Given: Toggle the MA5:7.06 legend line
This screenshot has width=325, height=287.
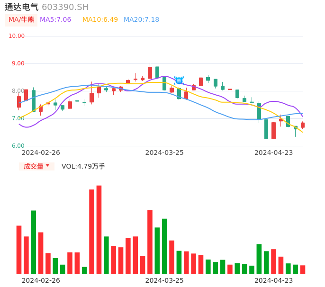Looking at the screenshot, I should pyautogui.click(x=55, y=20).
